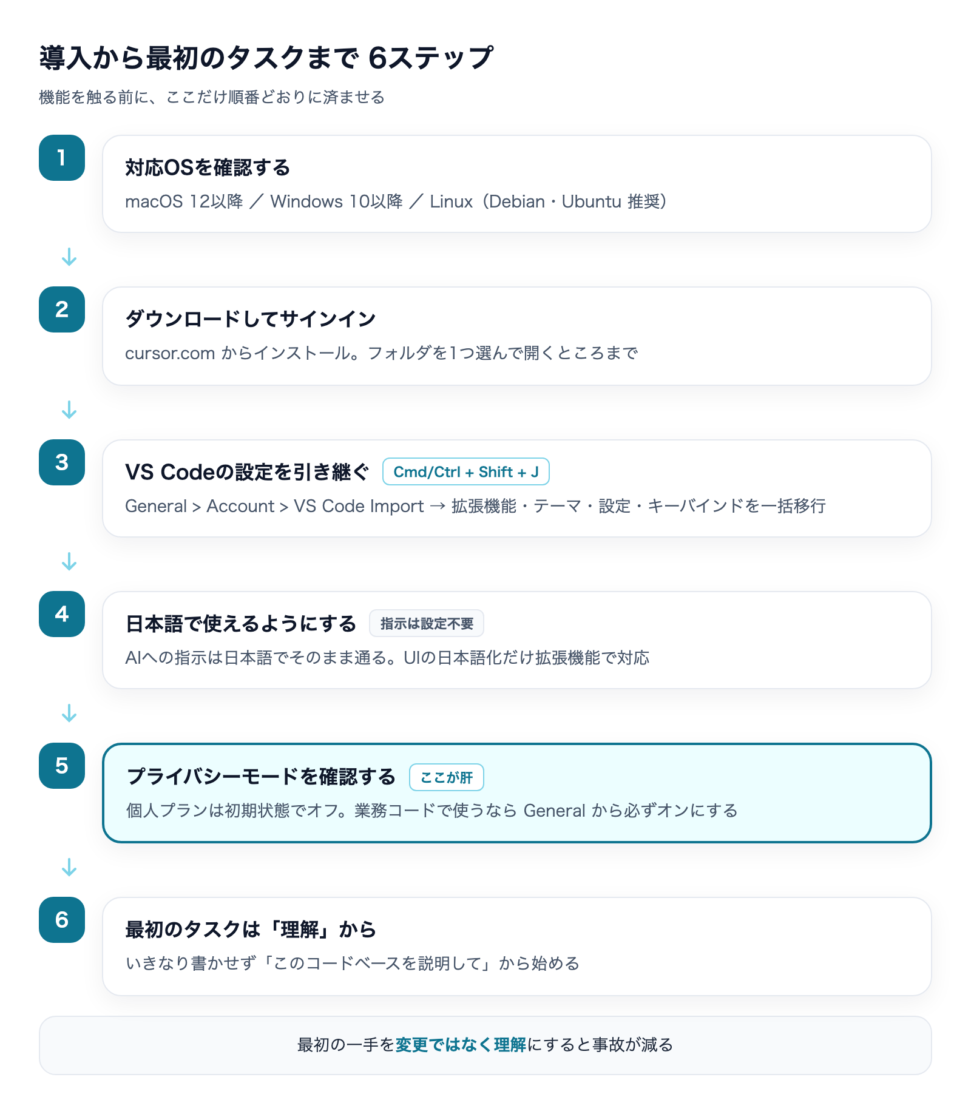Viewport: 971px width, 1114px height.
Task: Click the step 1 number badge
Action: tap(62, 158)
